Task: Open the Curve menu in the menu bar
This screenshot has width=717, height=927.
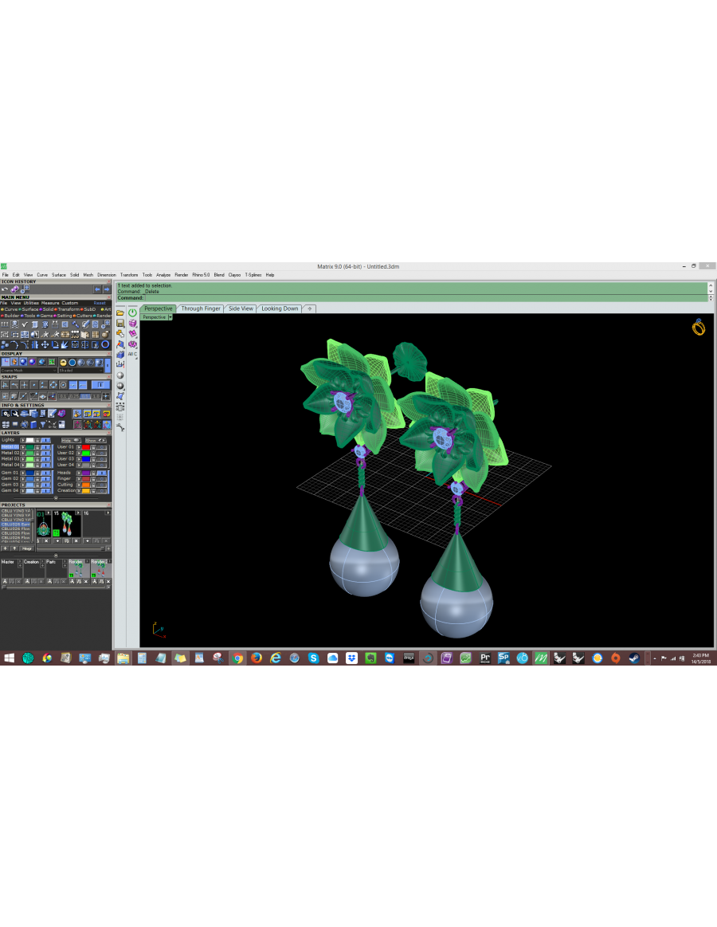Action: (42, 275)
